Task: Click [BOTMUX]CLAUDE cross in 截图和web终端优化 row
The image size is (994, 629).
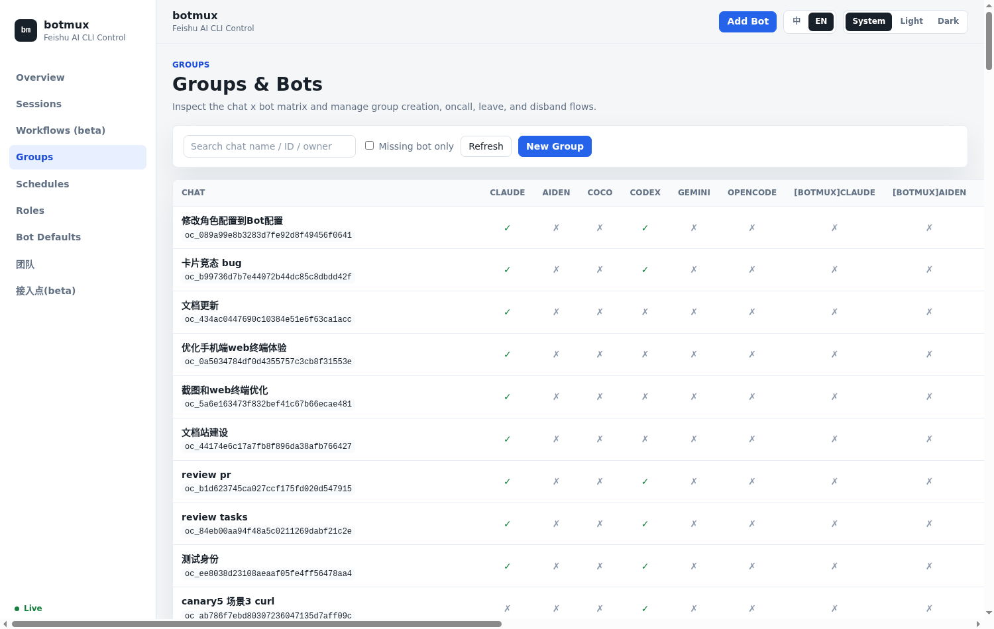Action: click(835, 397)
